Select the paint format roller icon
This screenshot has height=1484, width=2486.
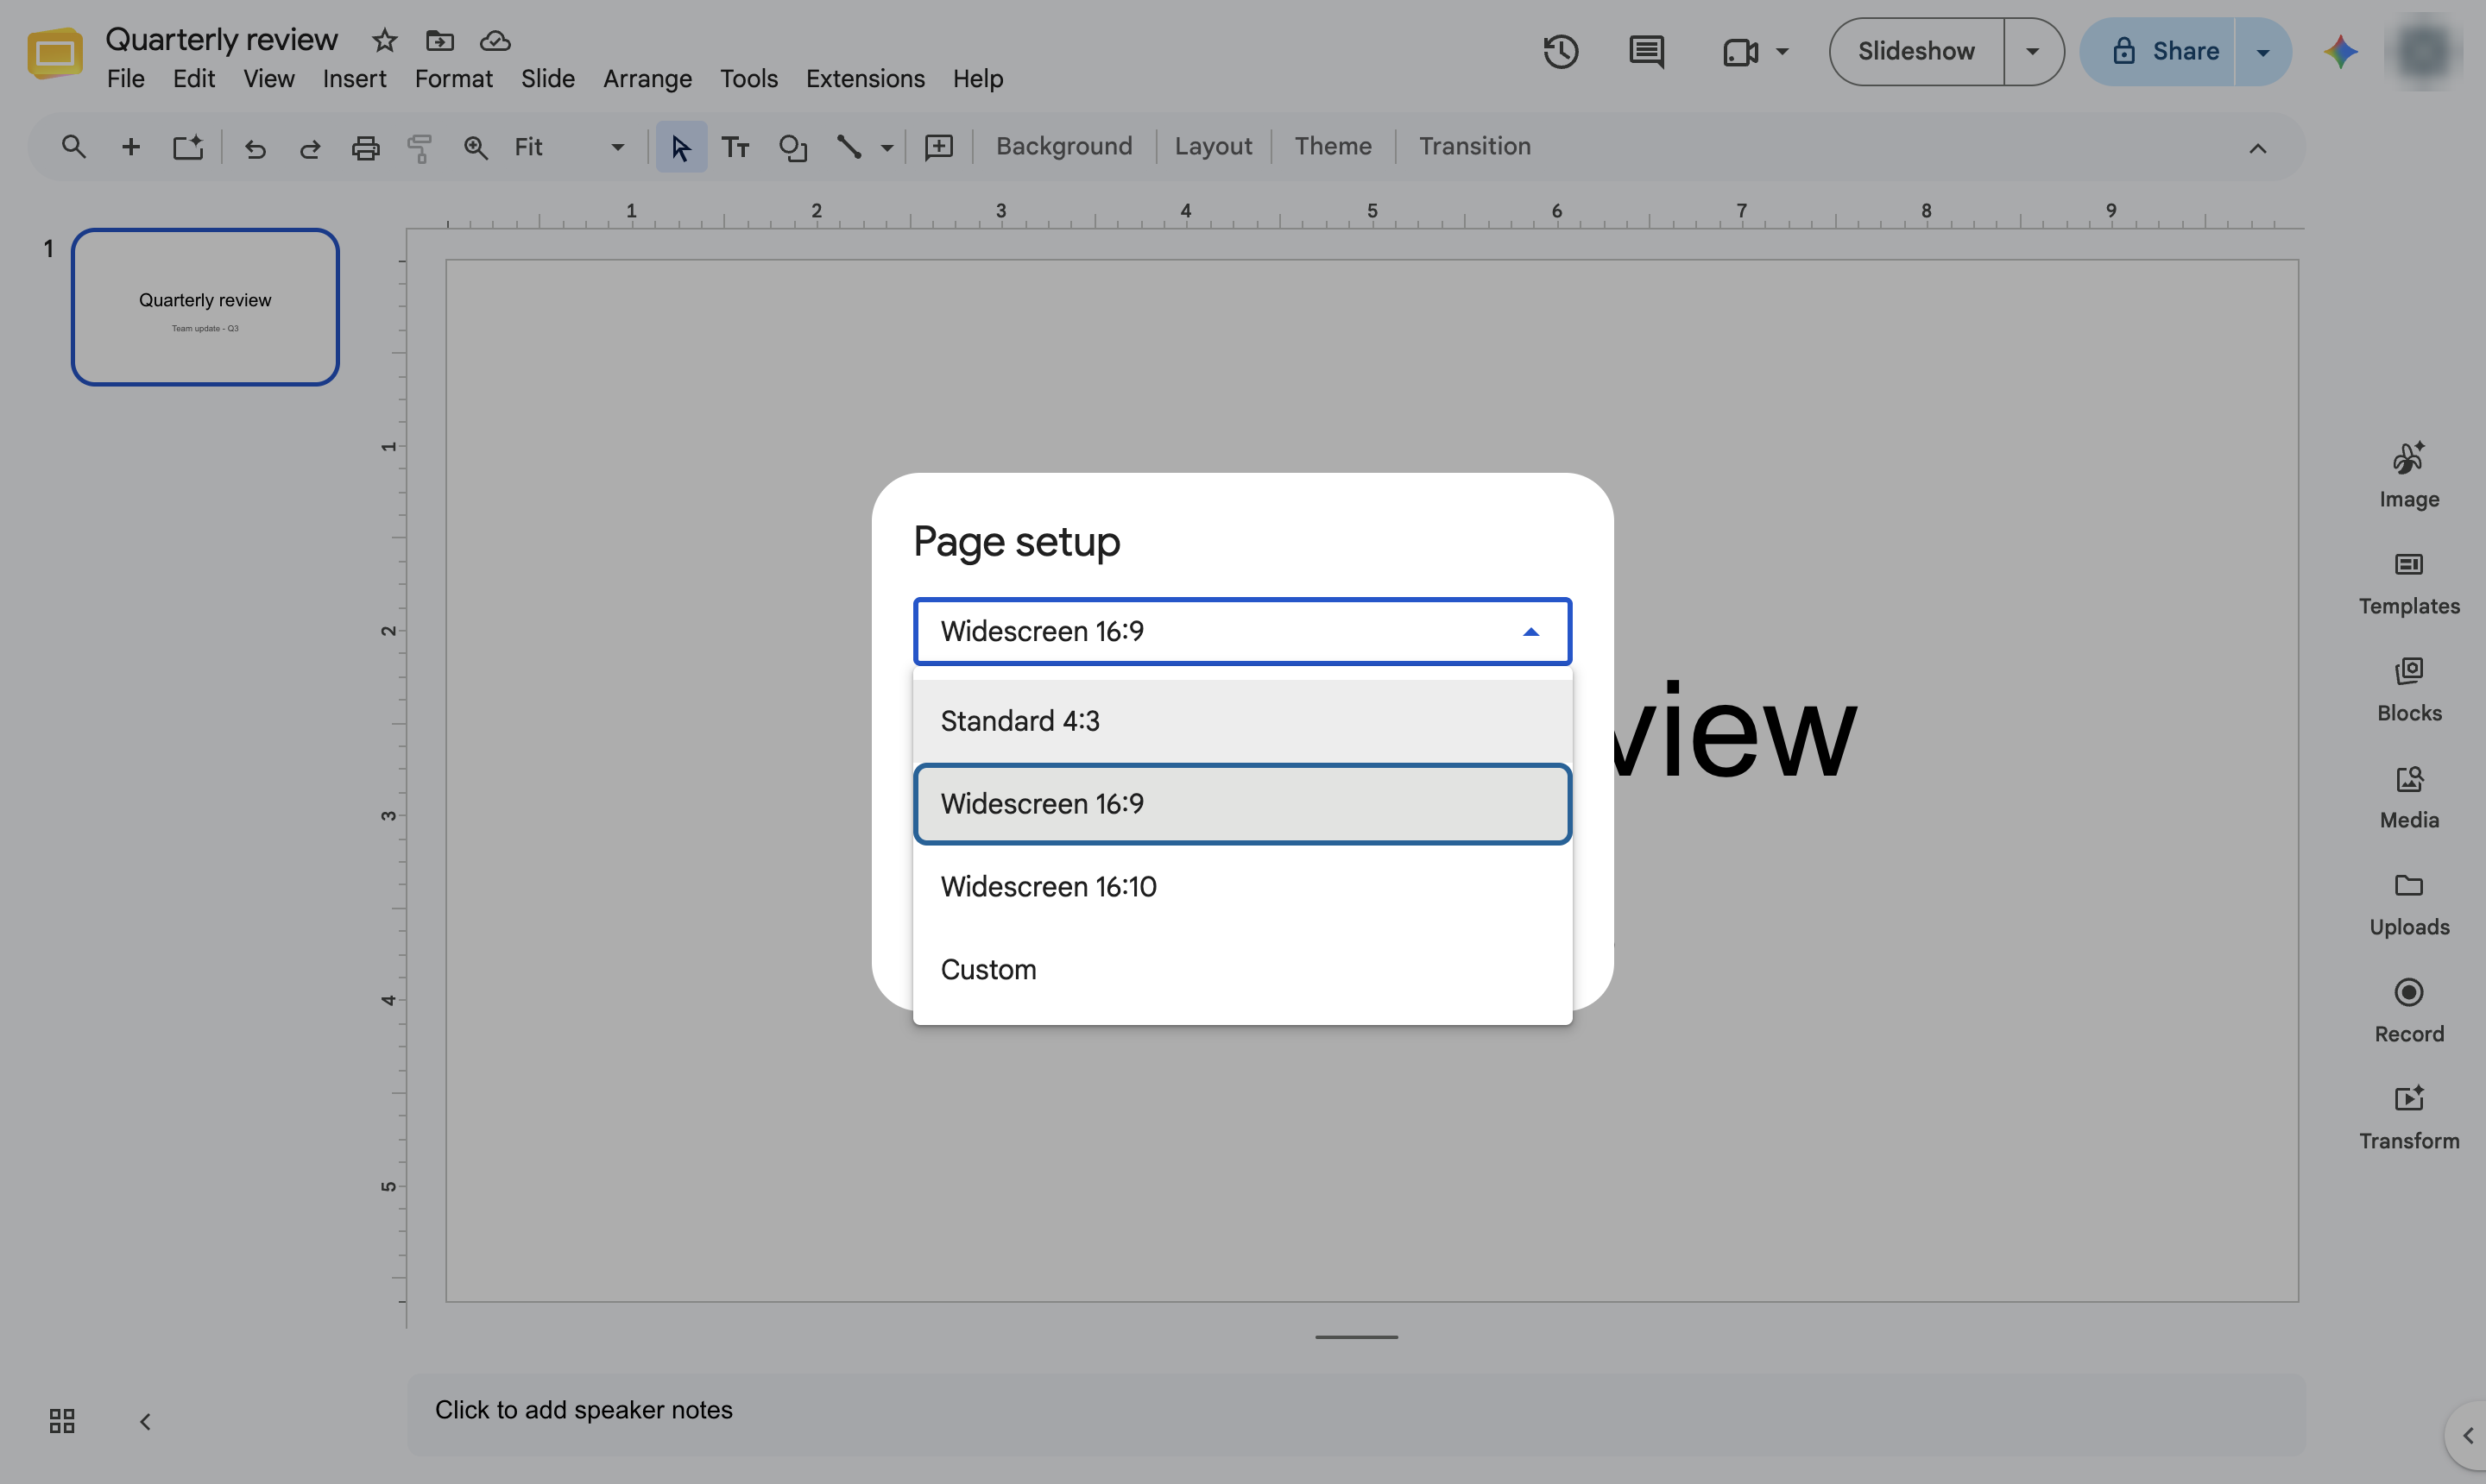click(420, 148)
